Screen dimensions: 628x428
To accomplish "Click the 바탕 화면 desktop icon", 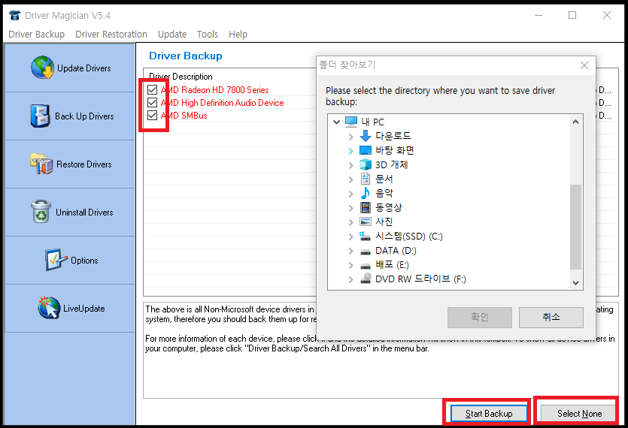I will [366, 150].
